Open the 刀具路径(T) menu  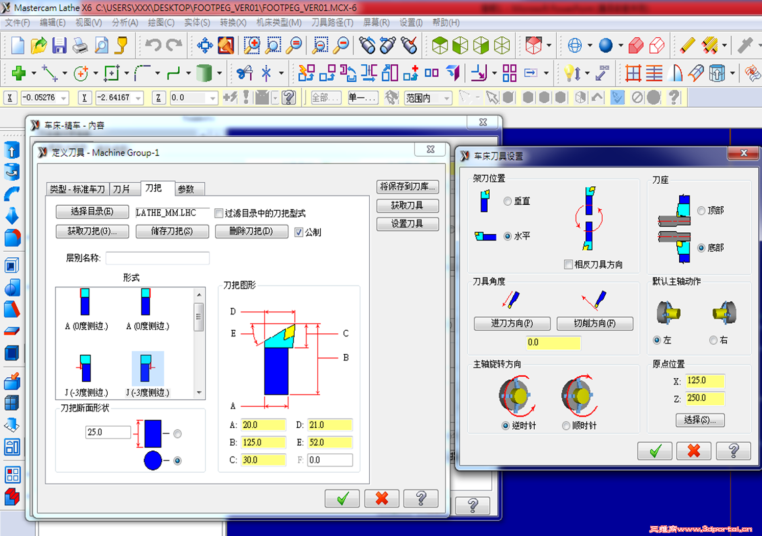point(332,22)
